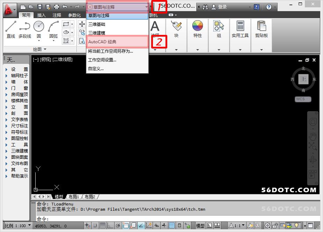Click the 登录 sign-in button

click(222, 7)
